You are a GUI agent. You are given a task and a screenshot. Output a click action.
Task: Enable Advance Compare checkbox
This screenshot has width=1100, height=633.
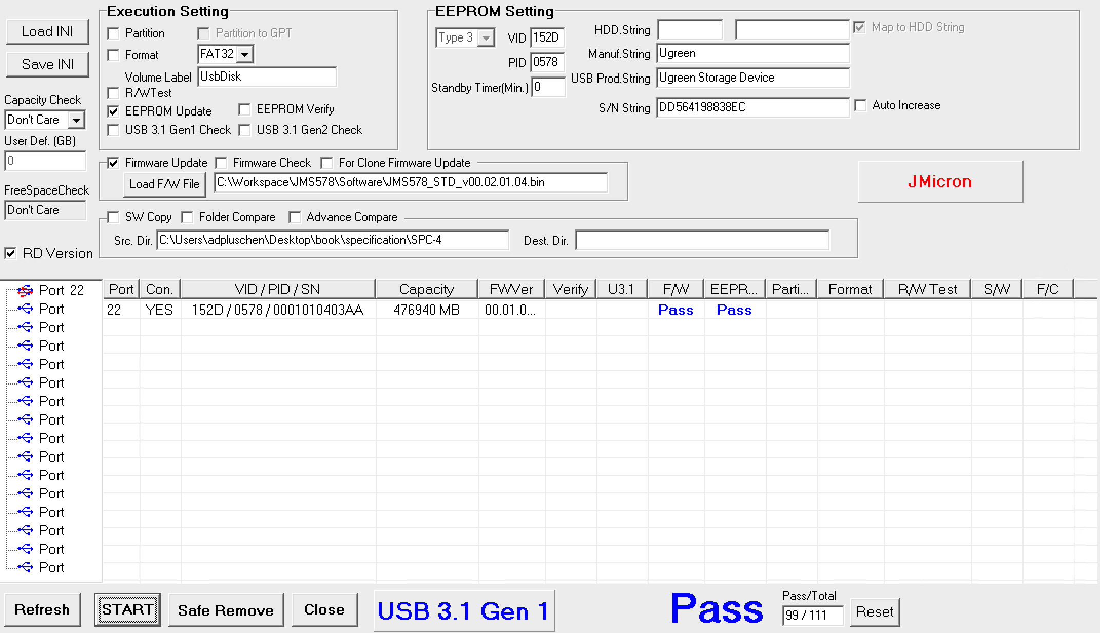click(x=295, y=218)
